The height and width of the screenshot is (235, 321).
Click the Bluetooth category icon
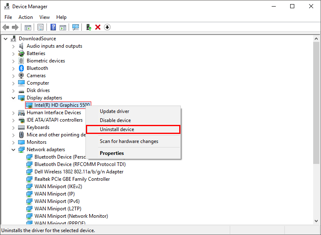(x=21, y=68)
